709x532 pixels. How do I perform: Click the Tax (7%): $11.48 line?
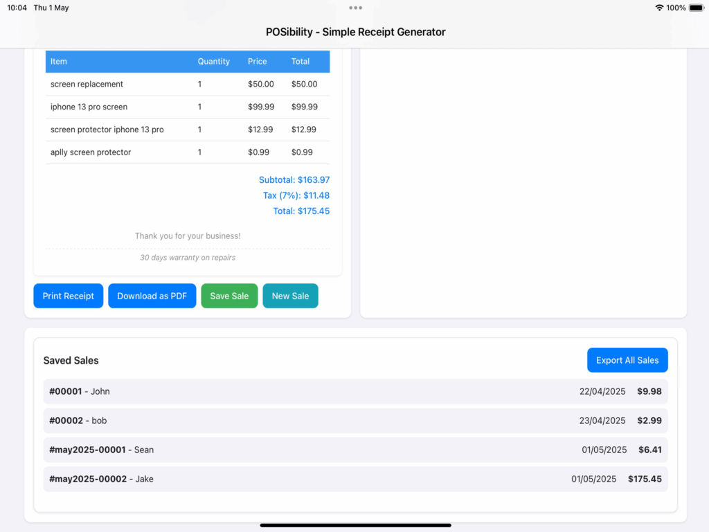pyautogui.click(x=296, y=195)
